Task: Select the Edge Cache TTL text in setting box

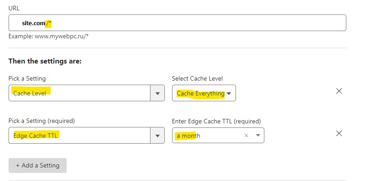Action: [x=35, y=136]
